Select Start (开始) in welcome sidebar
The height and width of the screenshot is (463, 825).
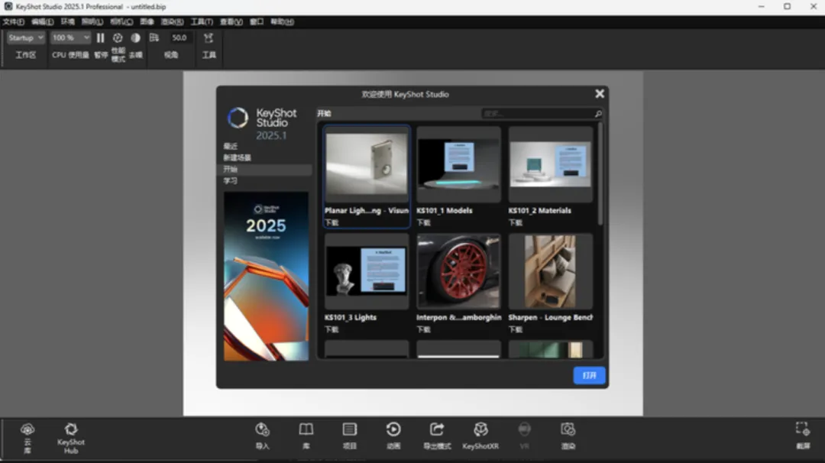[264, 169]
